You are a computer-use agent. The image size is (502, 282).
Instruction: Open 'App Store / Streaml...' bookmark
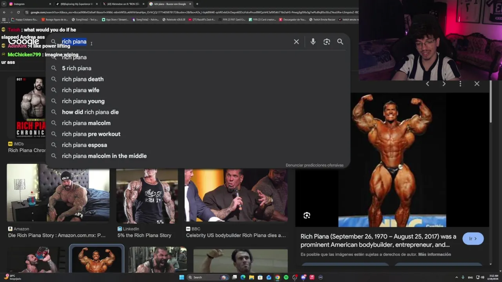click(x=115, y=19)
